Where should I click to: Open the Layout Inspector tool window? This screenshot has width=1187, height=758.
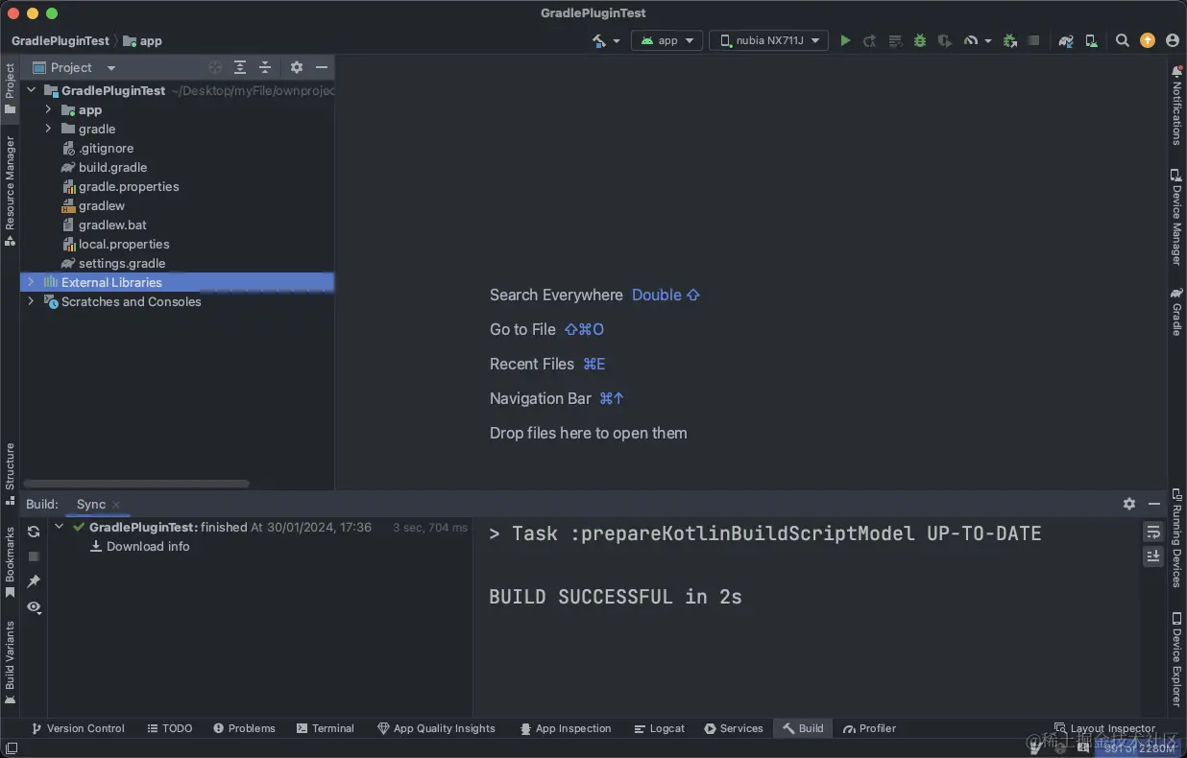point(1104,728)
